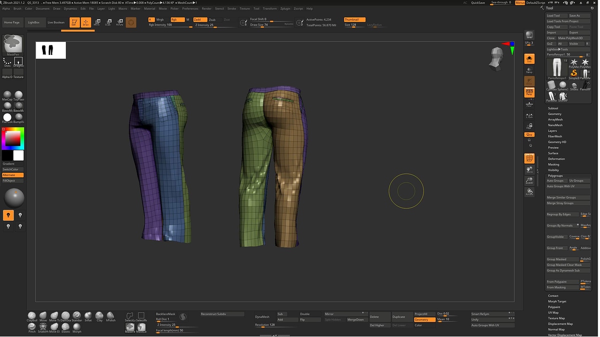
Task: Choose the Inflat brush
Action: (x=88, y=317)
